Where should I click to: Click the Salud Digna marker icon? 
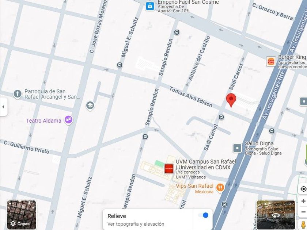pyautogui.click(x=237, y=148)
